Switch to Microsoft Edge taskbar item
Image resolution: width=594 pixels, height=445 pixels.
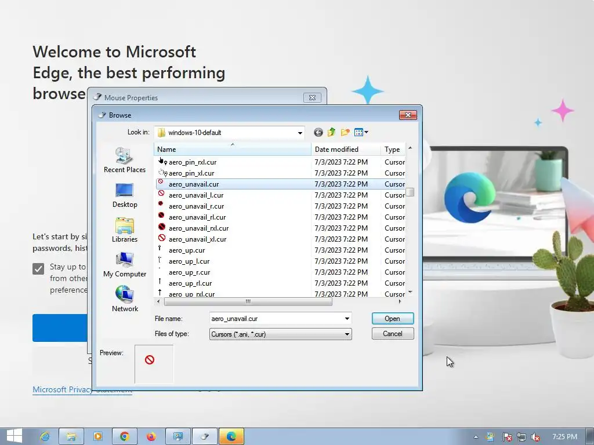tap(231, 436)
